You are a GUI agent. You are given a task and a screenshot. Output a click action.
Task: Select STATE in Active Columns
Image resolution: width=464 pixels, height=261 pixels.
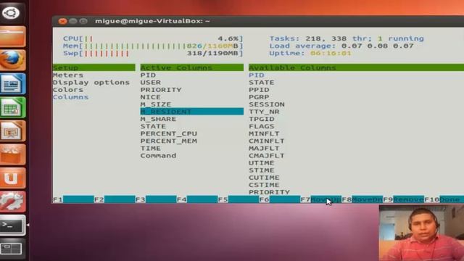coord(153,126)
